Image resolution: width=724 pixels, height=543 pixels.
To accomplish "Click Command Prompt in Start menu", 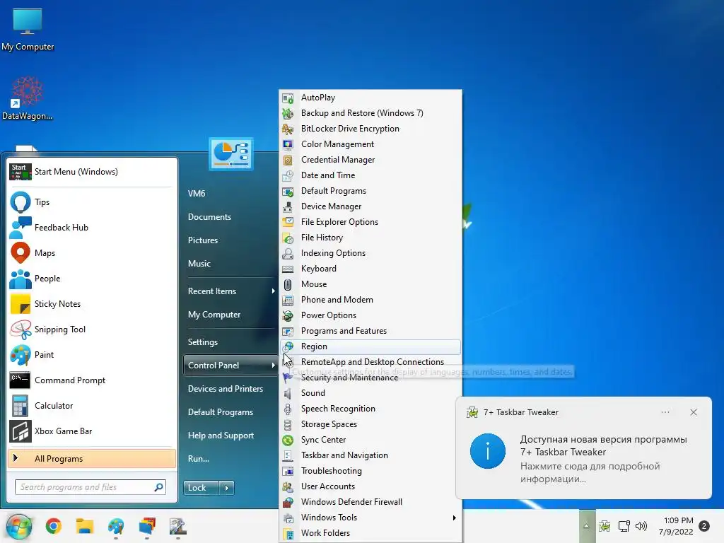I will click(92, 380).
